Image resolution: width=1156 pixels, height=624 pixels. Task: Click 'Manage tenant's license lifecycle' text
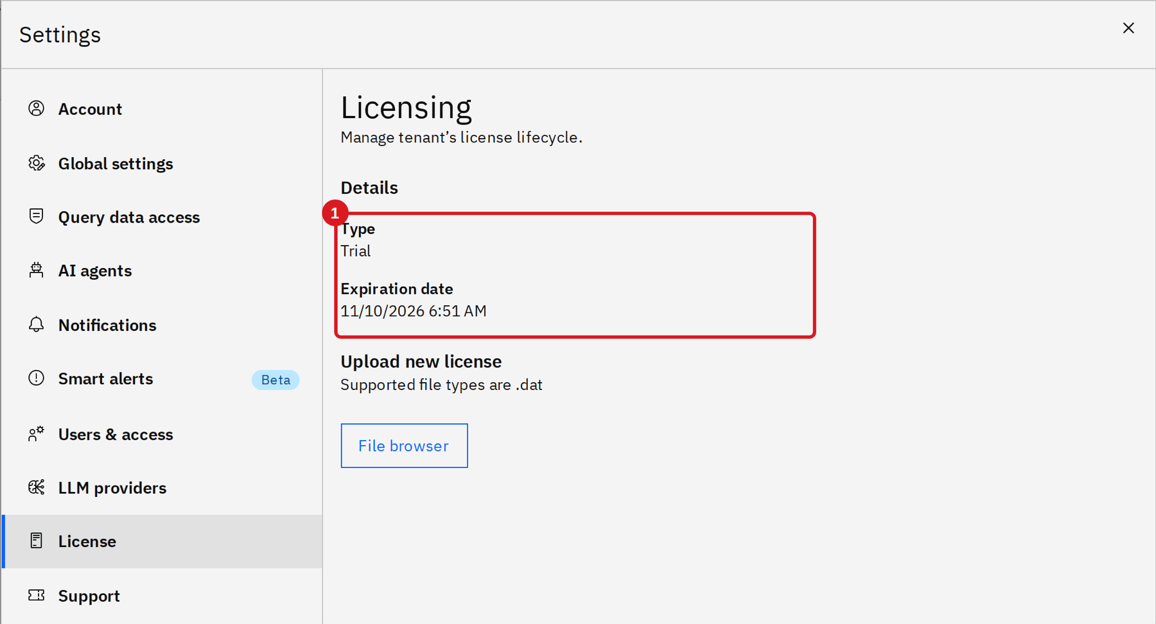(x=461, y=137)
